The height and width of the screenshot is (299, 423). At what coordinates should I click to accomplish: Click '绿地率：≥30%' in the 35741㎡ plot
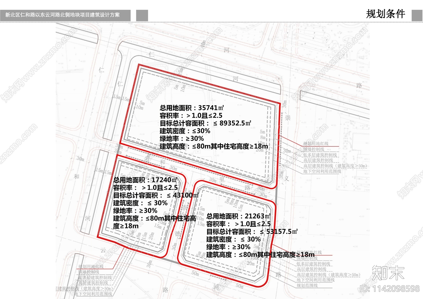point(182,139)
